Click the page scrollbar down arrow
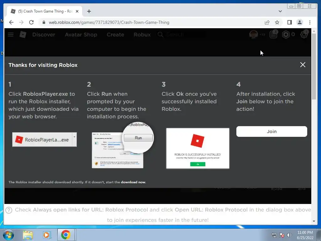This screenshot has height=241, width=321. [x=314, y=221]
